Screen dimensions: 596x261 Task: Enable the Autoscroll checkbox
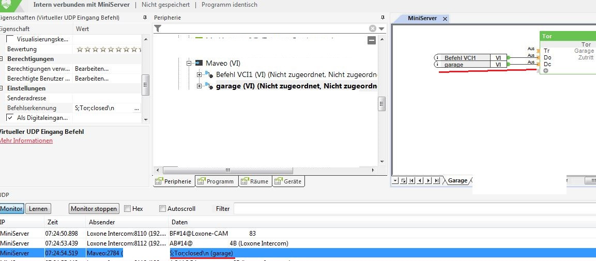pyautogui.click(x=163, y=209)
